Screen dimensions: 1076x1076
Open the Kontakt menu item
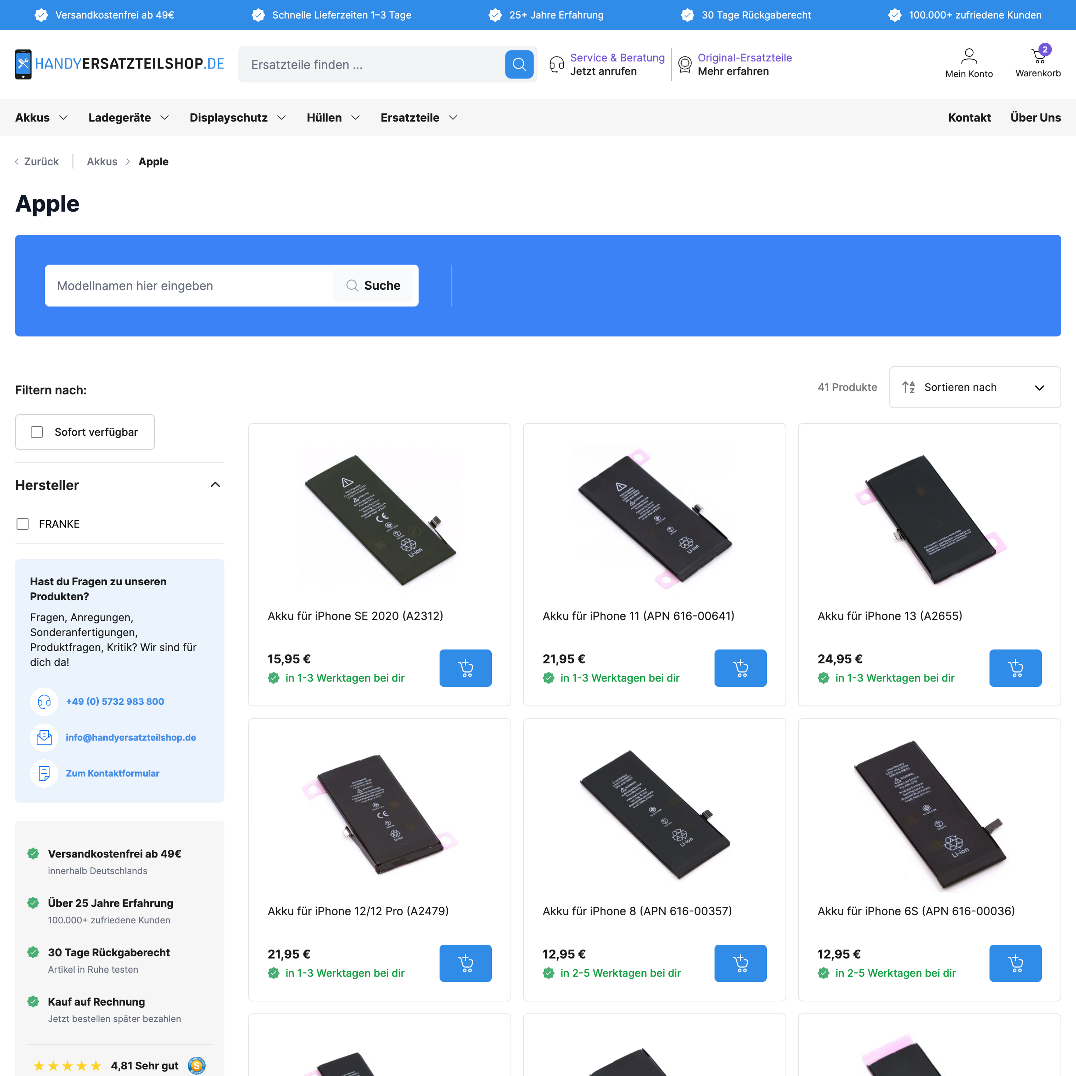point(969,118)
